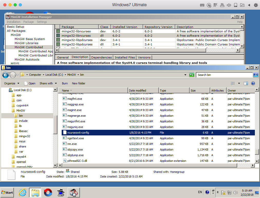
Task: Switch to the Versions tab
Action: (x=144, y=57)
